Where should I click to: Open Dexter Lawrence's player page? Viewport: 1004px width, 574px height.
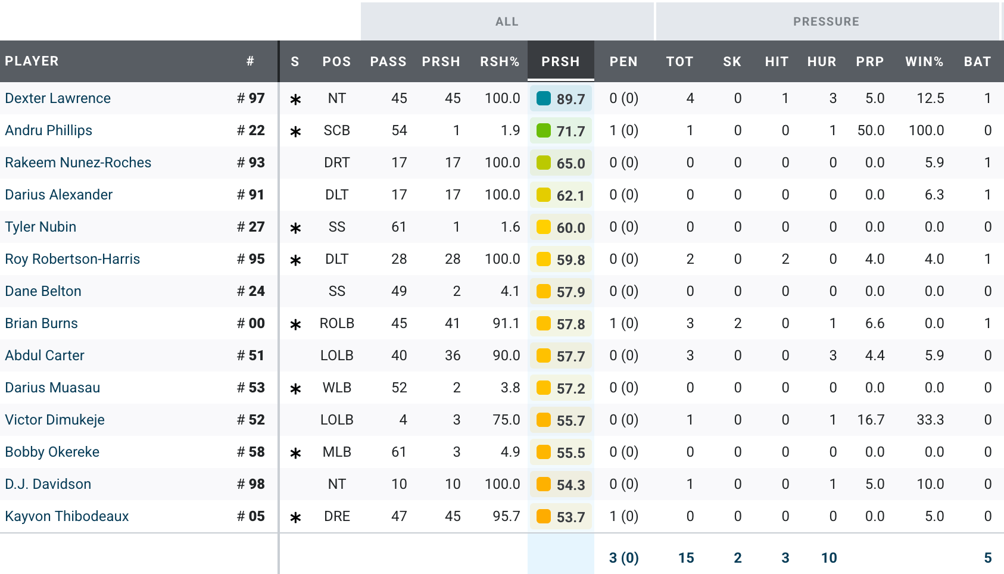(58, 98)
